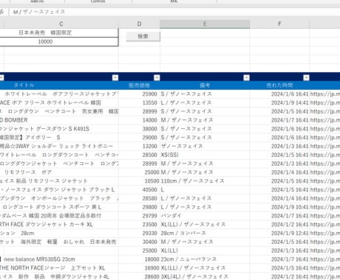
Task: Click the fx insert function icon
Action: coord(2,12)
